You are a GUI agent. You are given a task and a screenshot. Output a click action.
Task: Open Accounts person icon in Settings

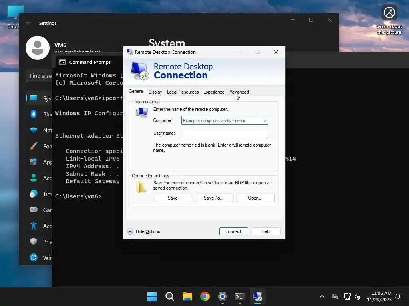click(34, 178)
